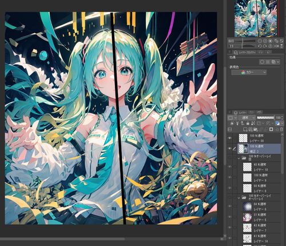Open the expression color dropdown
The image size is (286, 246).
point(249,72)
